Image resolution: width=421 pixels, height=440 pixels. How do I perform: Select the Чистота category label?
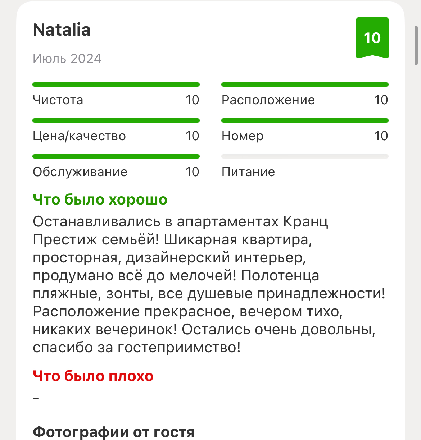tap(58, 100)
